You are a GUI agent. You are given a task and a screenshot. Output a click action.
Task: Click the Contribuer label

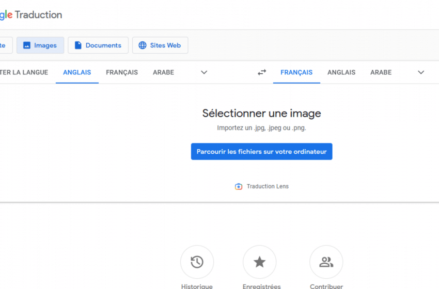click(x=326, y=286)
